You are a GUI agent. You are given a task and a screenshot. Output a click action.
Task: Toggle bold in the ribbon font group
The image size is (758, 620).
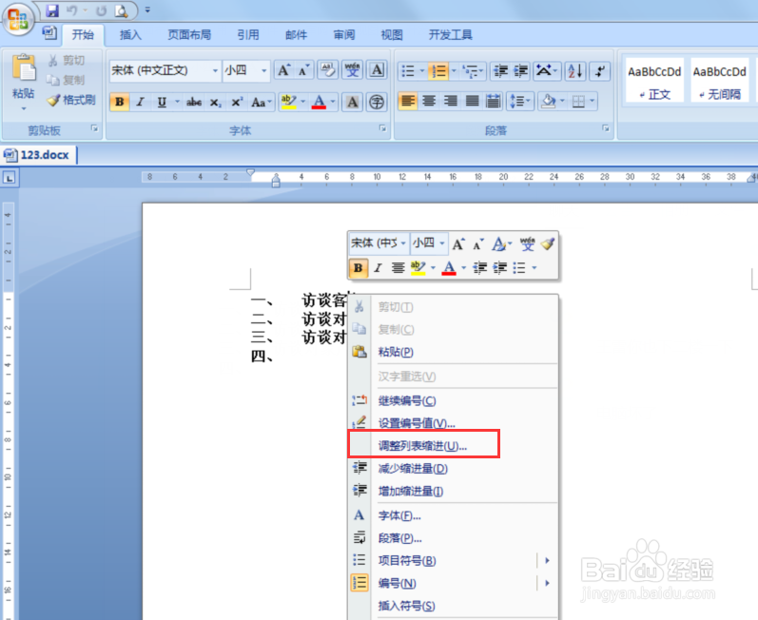tap(120, 102)
